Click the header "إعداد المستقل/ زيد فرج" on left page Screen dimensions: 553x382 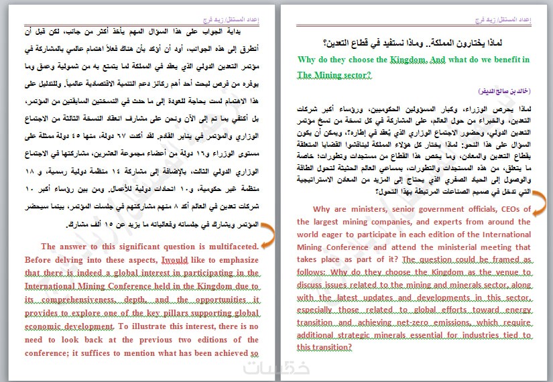tap(231, 19)
